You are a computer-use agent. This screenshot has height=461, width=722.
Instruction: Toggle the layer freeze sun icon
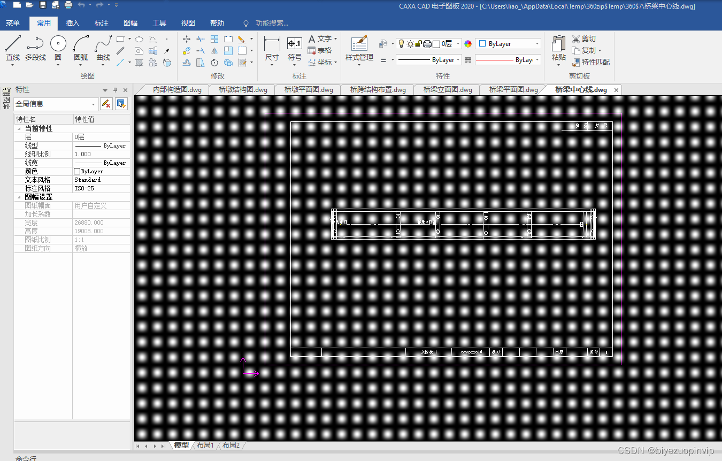410,44
